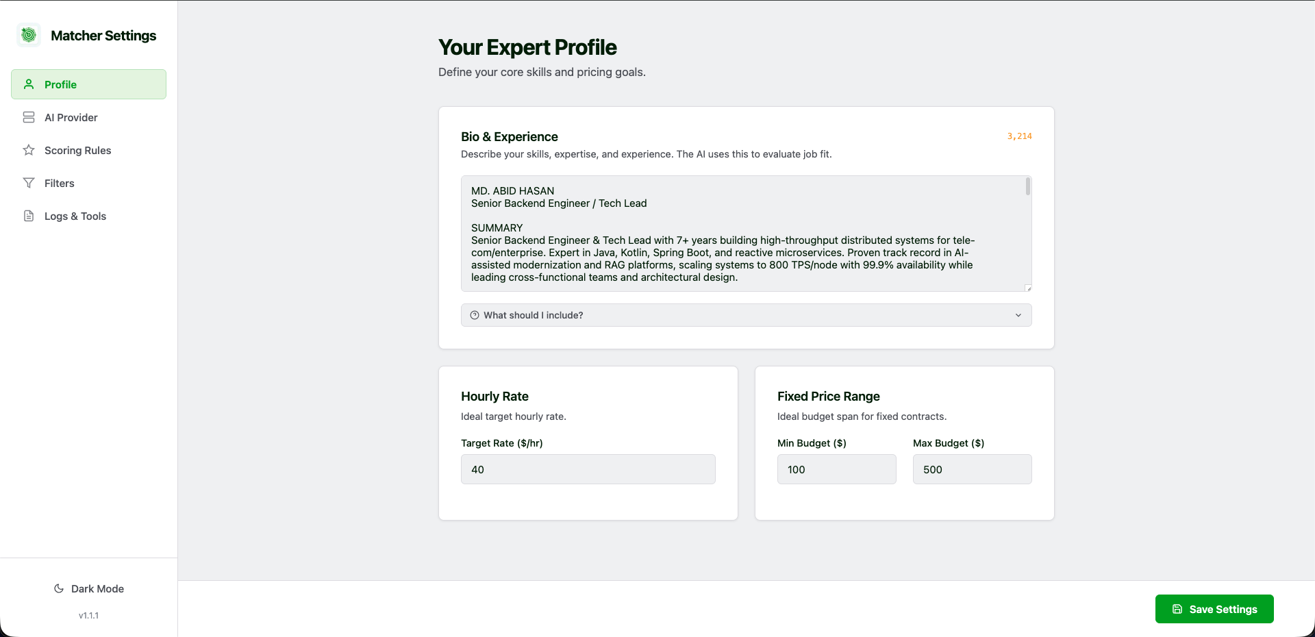Click inside the Max Budget field
The width and height of the screenshot is (1315, 637).
click(972, 469)
